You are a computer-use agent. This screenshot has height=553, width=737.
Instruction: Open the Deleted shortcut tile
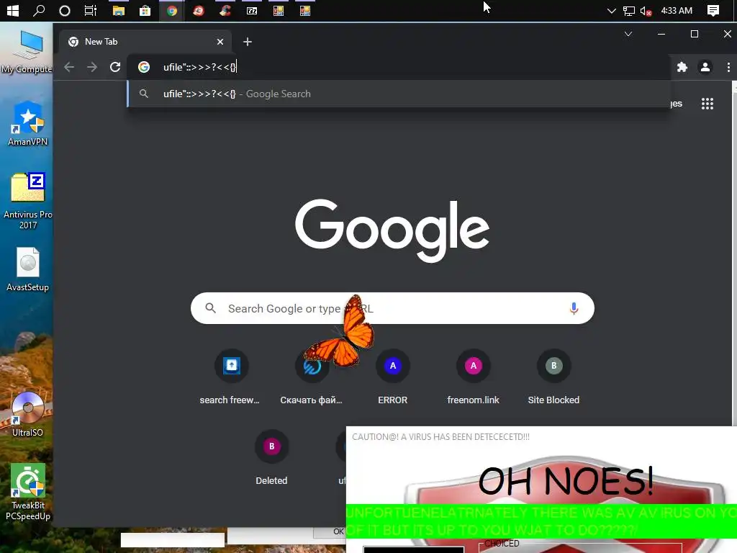tap(271, 458)
